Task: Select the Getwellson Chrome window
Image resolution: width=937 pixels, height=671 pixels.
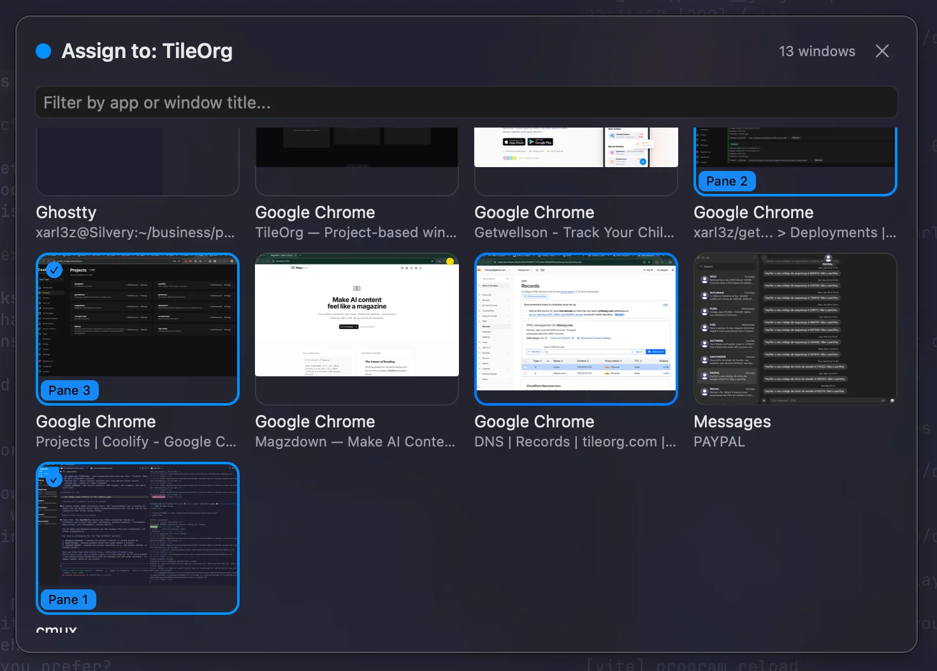Action: pyautogui.click(x=576, y=159)
